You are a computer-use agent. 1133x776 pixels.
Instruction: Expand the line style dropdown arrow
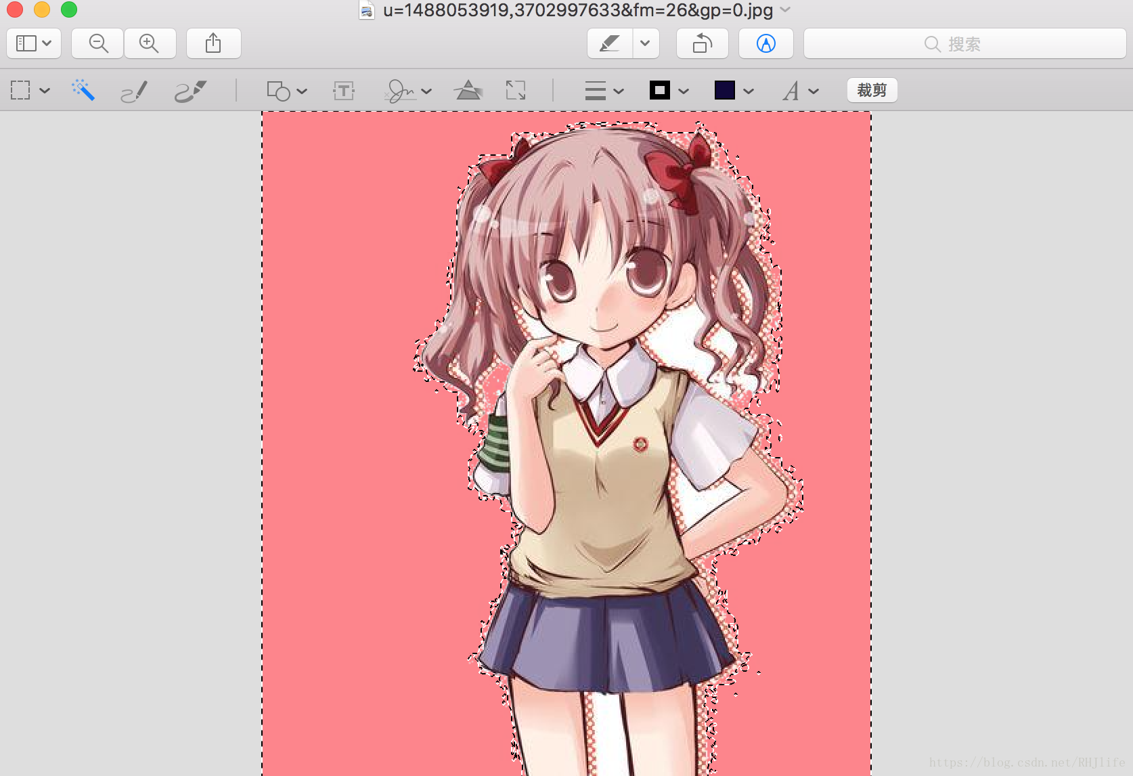(x=619, y=91)
